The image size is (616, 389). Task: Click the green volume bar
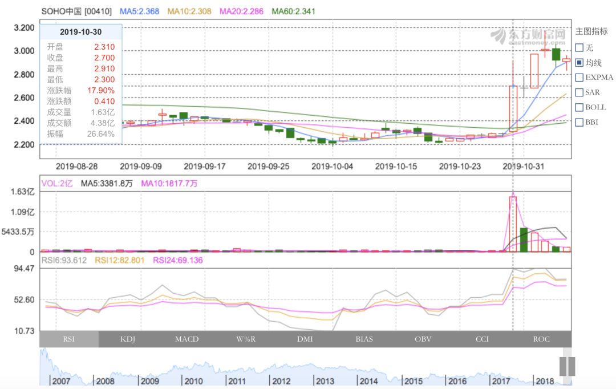[524, 240]
